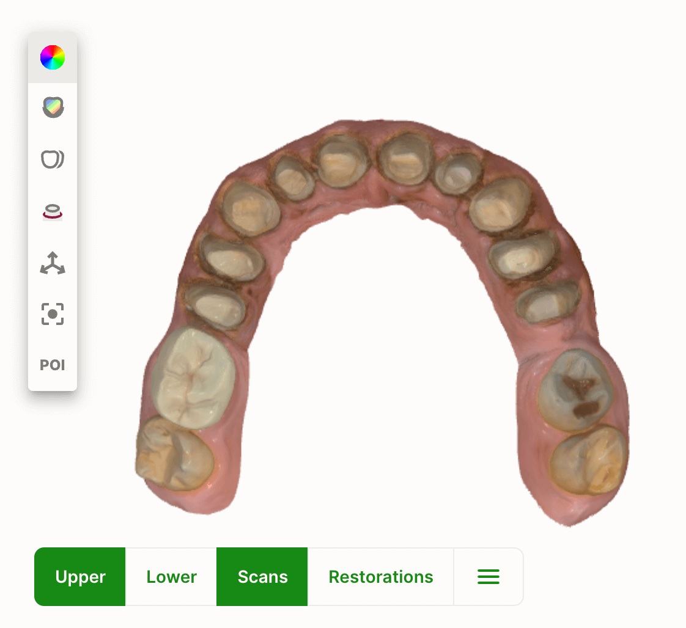Click the left central incisor preparation
The width and height of the screenshot is (686, 628).
coord(342,161)
